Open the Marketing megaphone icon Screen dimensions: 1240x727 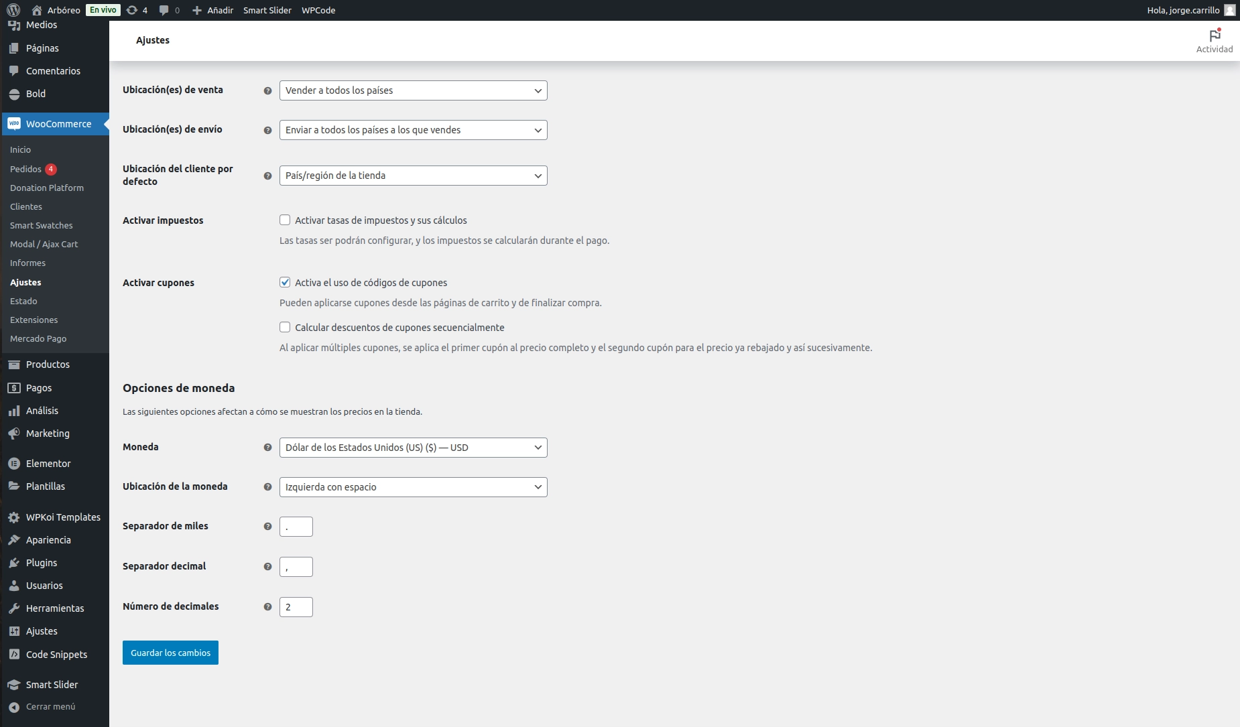coord(14,434)
